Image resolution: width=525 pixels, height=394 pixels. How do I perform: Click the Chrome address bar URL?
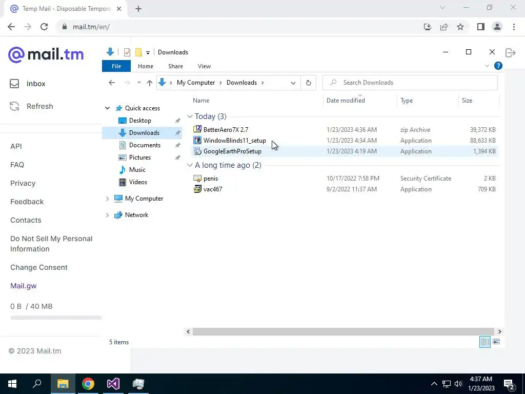coord(91,27)
